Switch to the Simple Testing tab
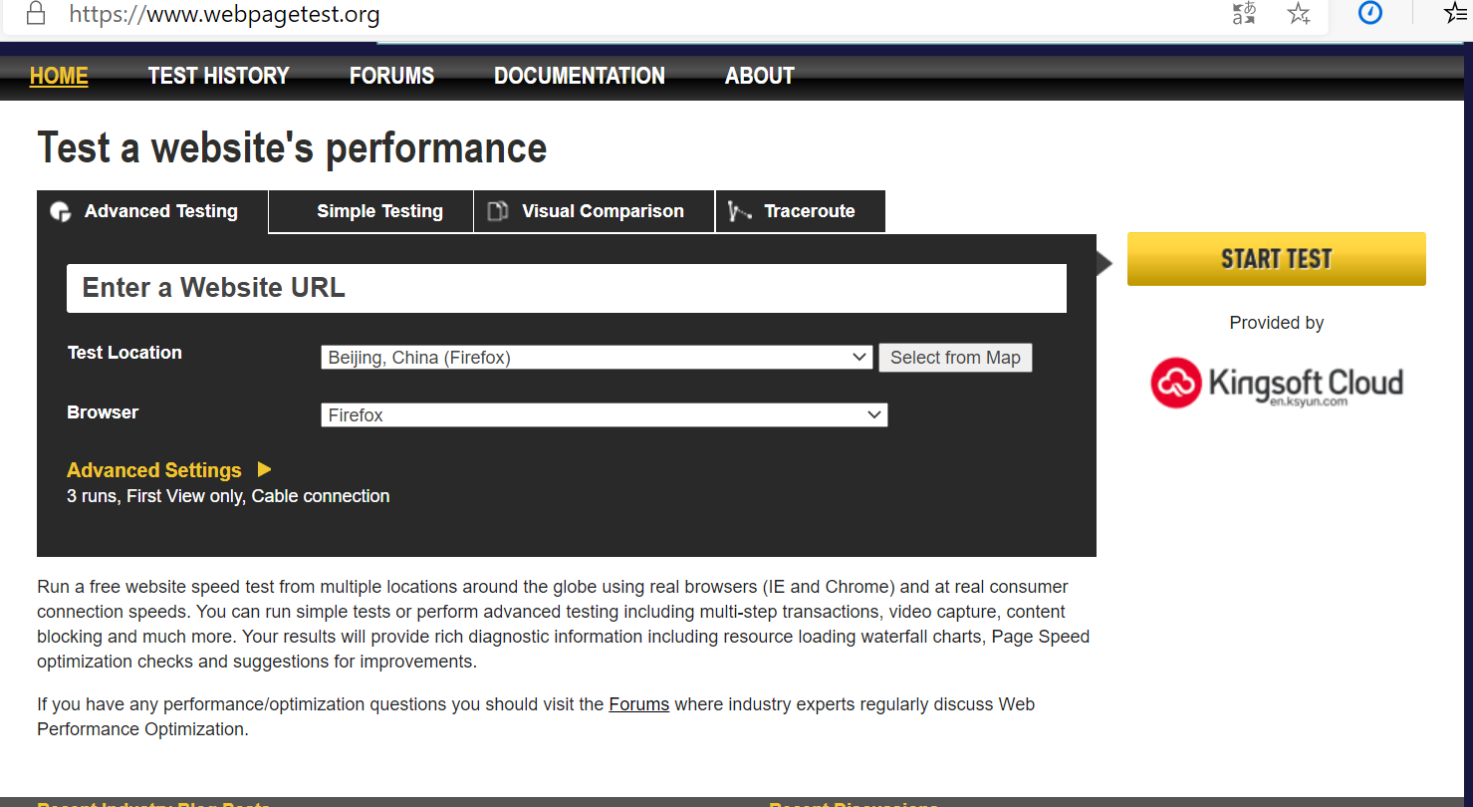This screenshot has width=1473, height=807. (x=379, y=210)
